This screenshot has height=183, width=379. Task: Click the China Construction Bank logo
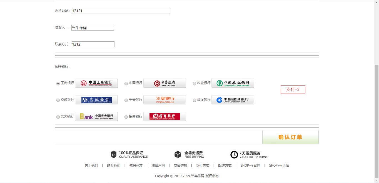233,100
